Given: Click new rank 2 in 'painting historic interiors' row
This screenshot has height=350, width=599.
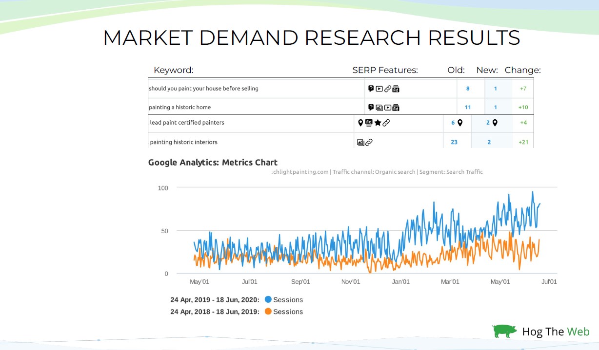Looking at the screenshot, I should 489,142.
